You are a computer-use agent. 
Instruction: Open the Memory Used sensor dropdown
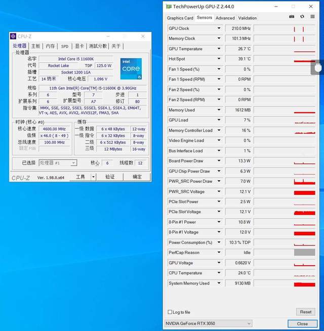tap(219, 110)
